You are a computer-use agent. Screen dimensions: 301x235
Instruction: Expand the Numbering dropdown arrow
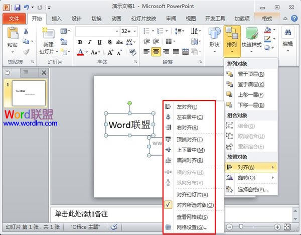pos(167,31)
